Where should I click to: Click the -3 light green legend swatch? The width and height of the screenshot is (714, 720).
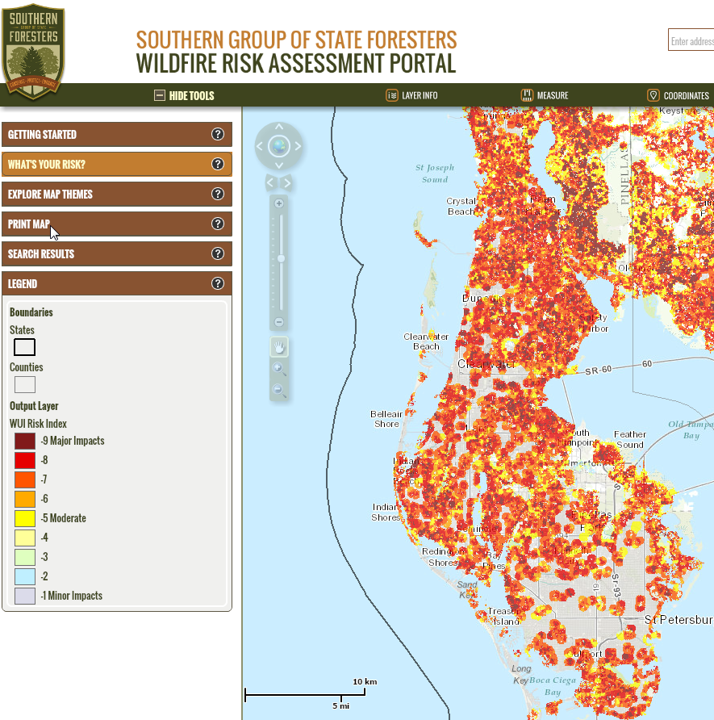(25, 557)
